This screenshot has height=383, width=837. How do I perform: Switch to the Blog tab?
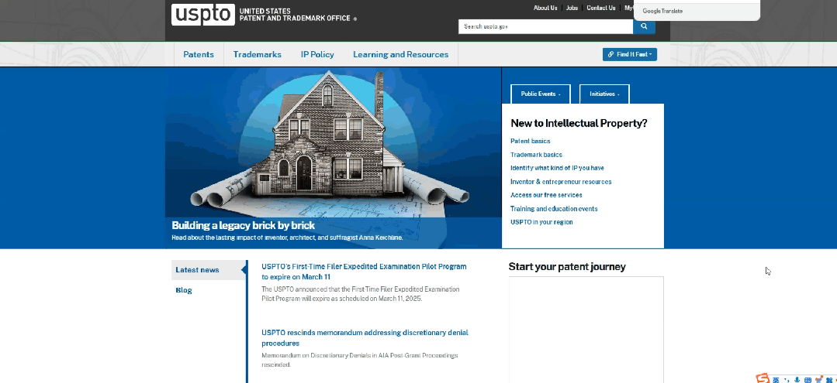click(x=184, y=290)
